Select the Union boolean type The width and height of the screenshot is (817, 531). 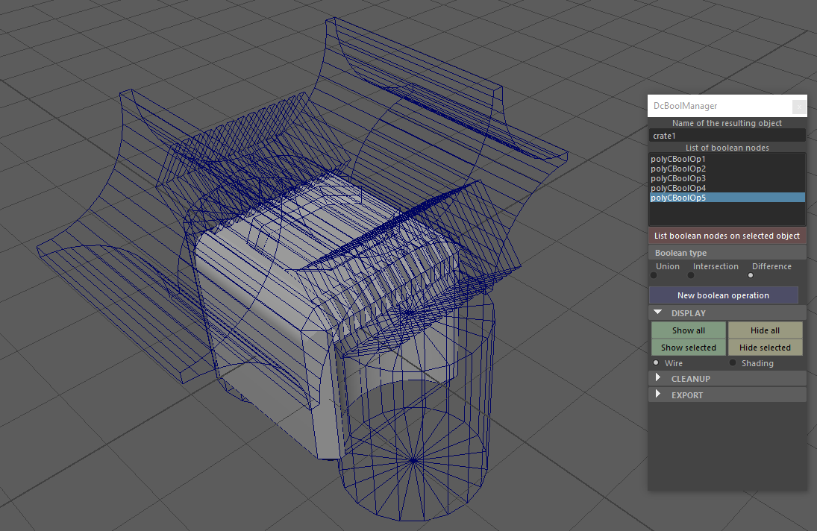654,275
